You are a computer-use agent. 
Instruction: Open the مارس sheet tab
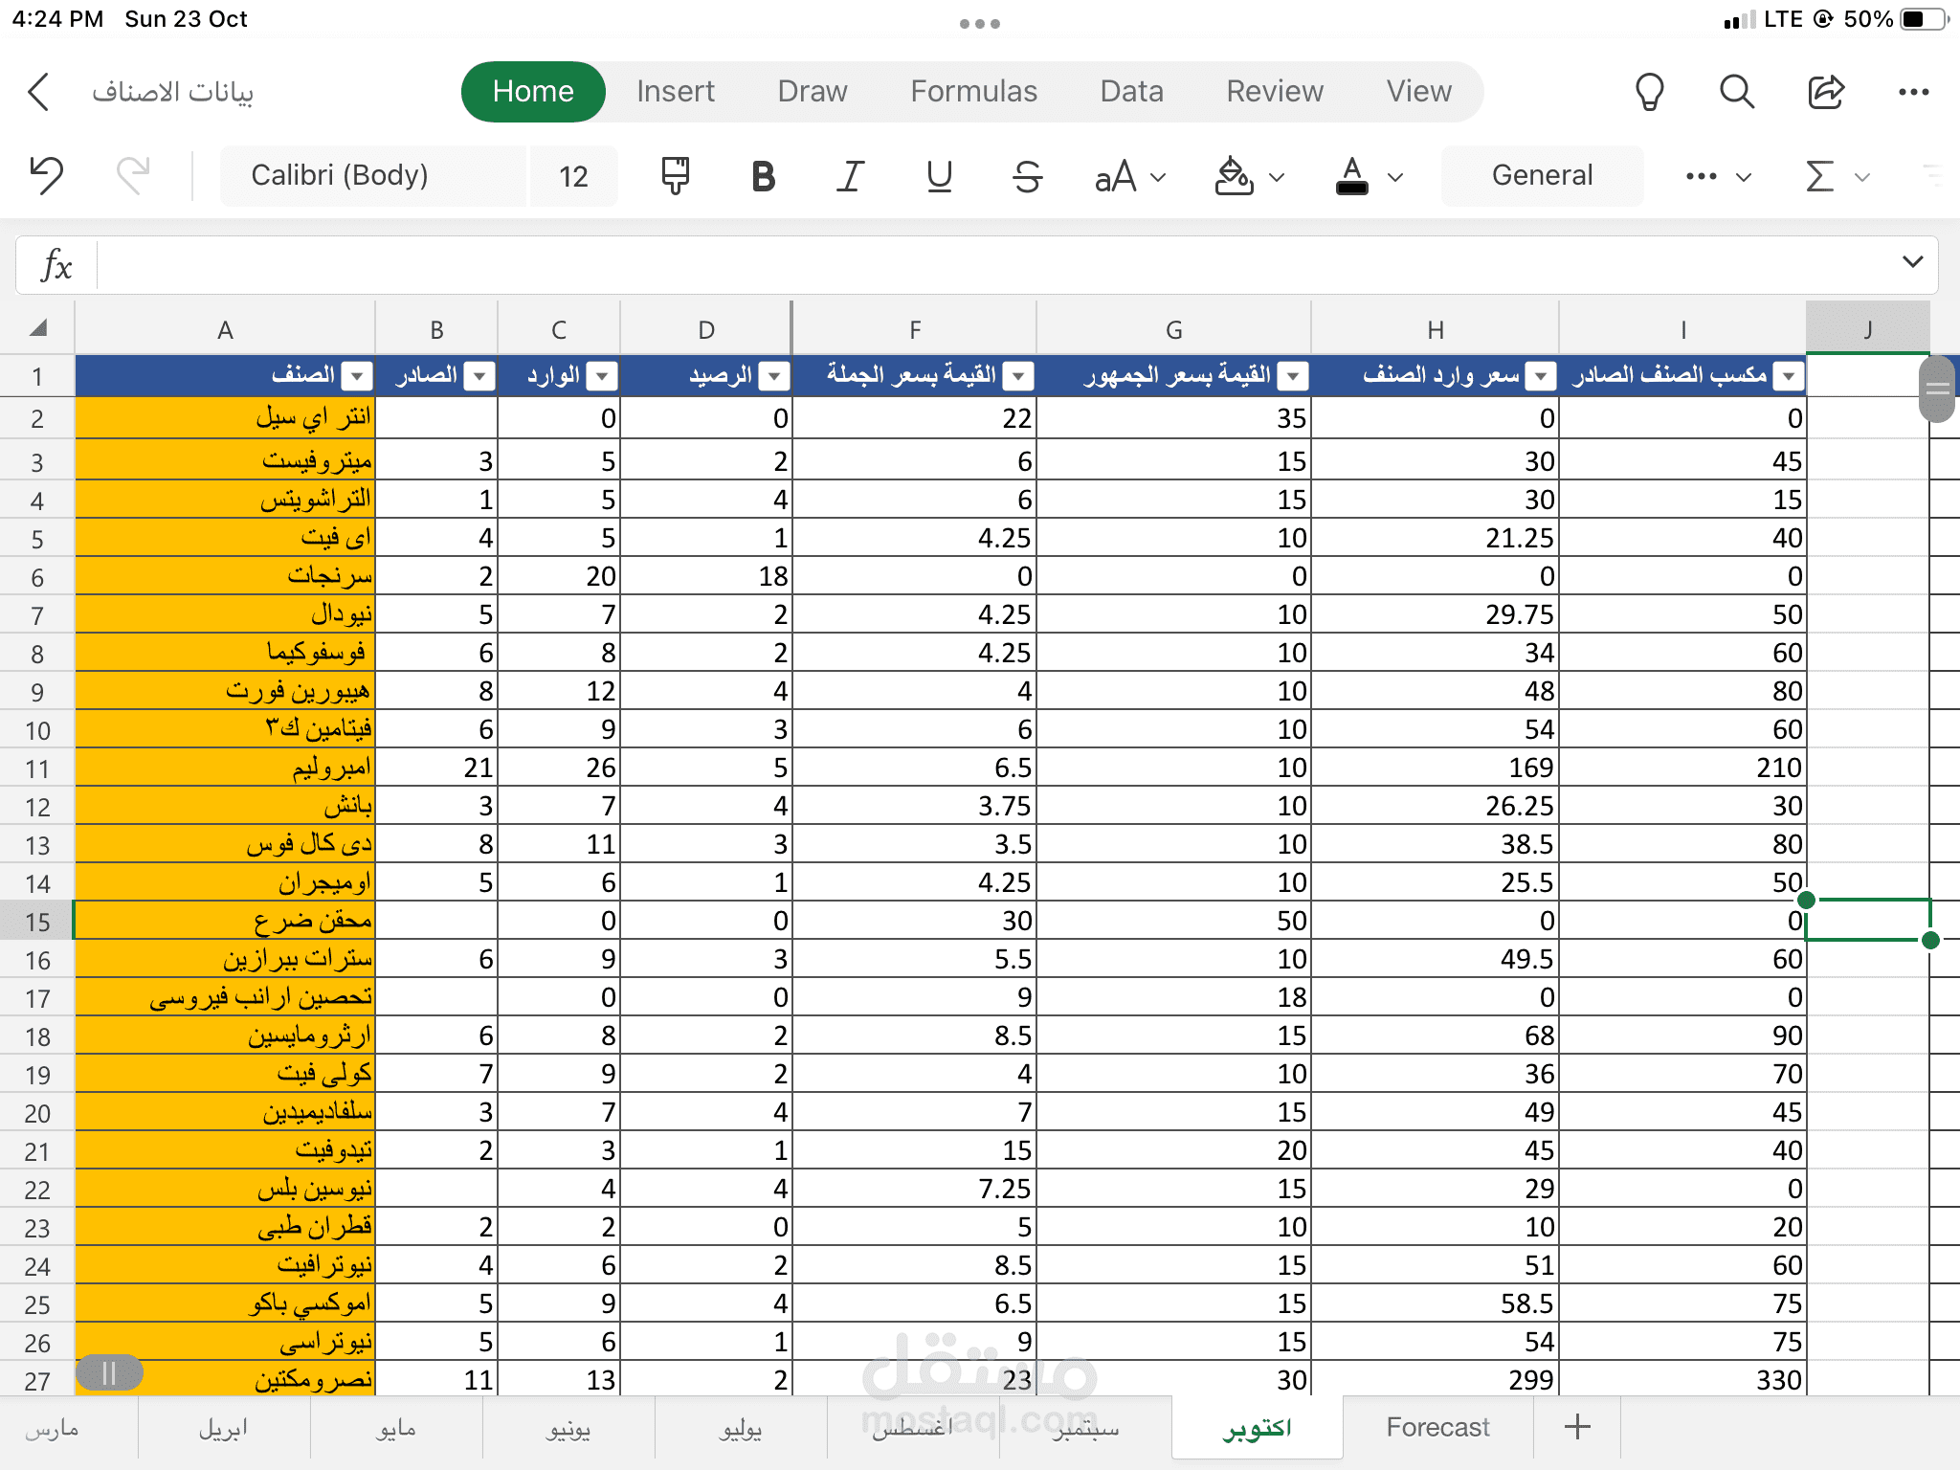[x=53, y=1428]
